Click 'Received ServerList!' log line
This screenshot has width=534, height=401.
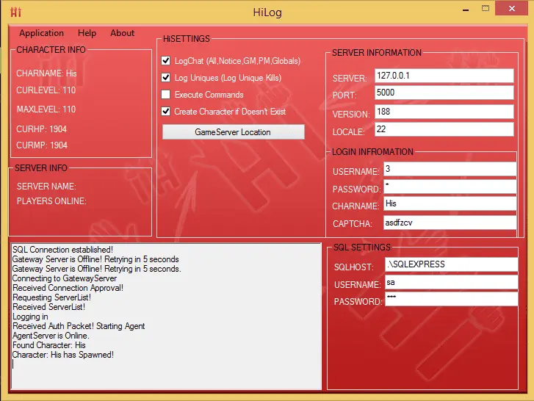point(48,307)
